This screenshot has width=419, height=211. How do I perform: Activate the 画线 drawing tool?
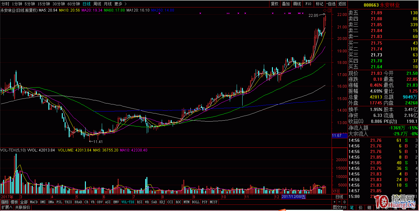click(297, 4)
